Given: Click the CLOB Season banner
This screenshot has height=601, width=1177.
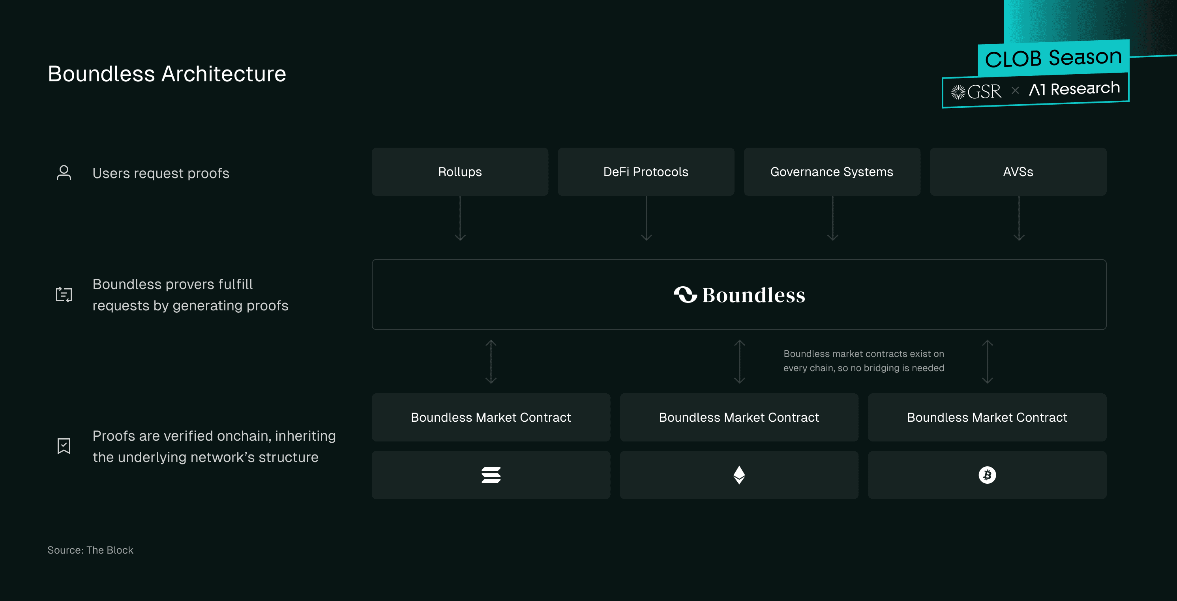Looking at the screenshot, I should [1053, 58].
